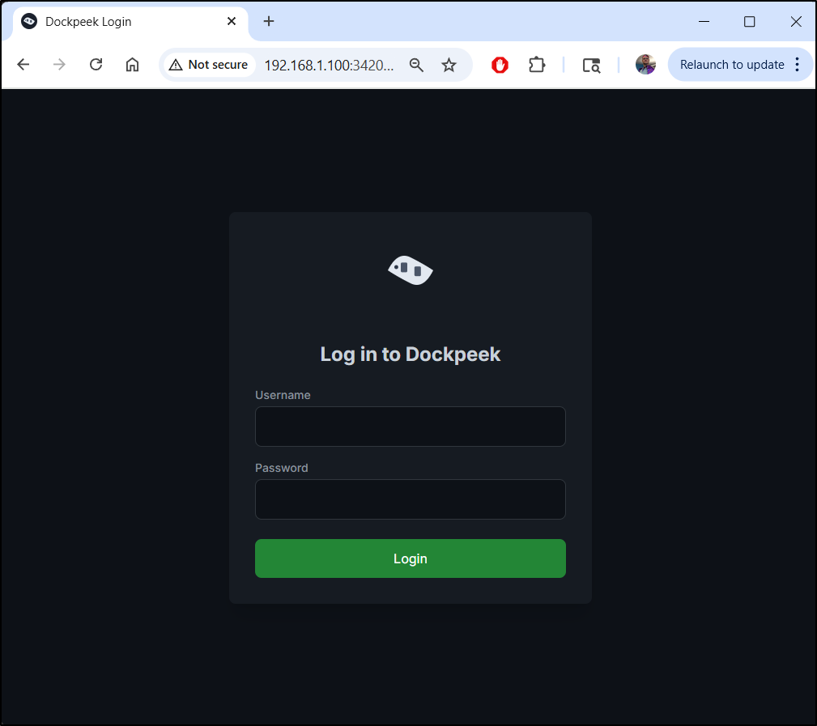This screenshot has height=726, width=817.
Task: Open the Chrome three-dot menu
Action: tap(798, 65)
